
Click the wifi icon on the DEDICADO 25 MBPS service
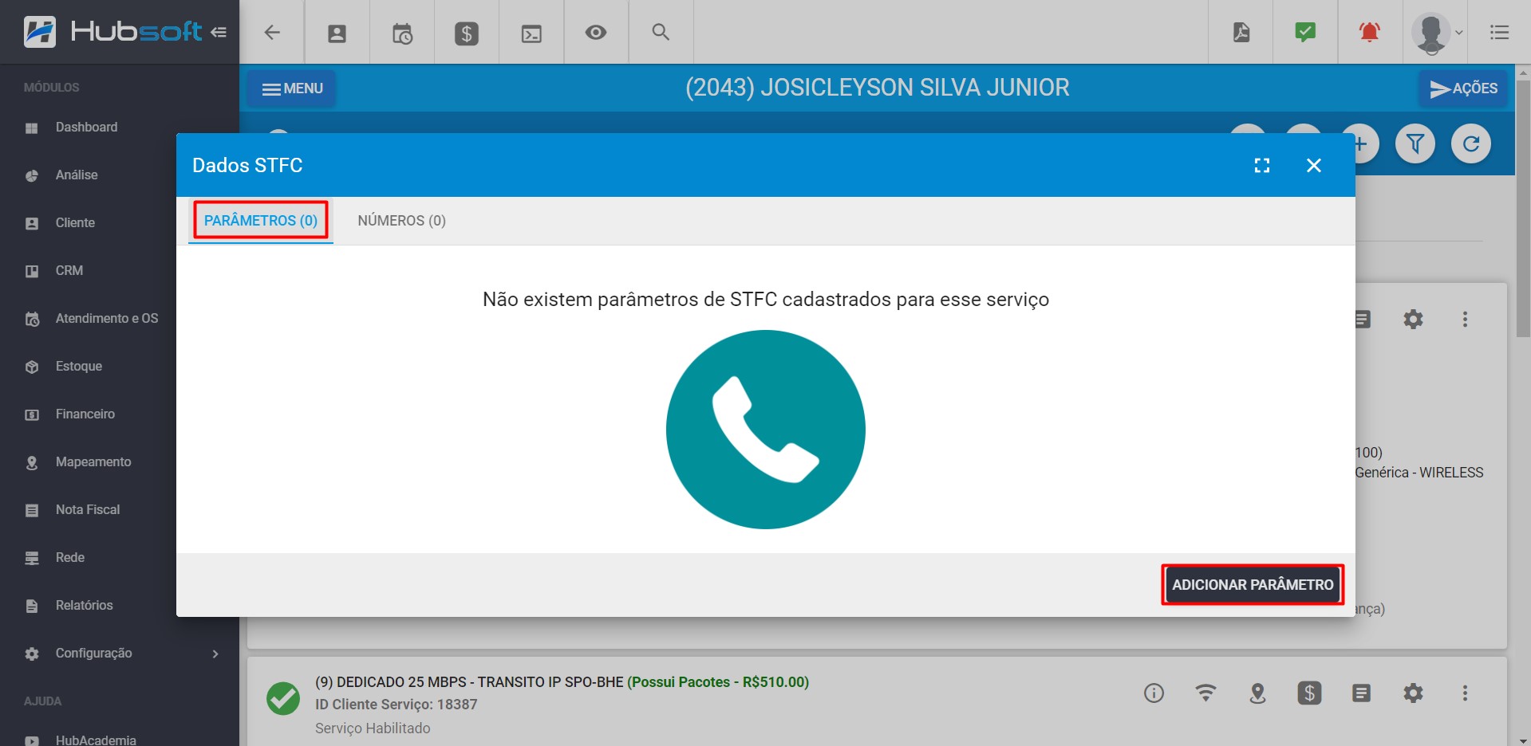pos(1205,693)
